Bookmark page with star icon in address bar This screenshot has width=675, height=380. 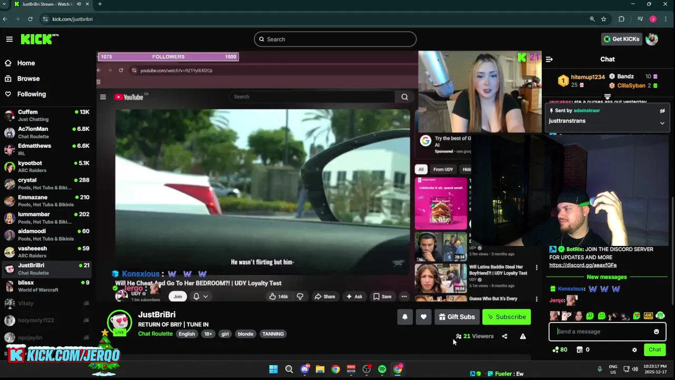click(604, 19)
